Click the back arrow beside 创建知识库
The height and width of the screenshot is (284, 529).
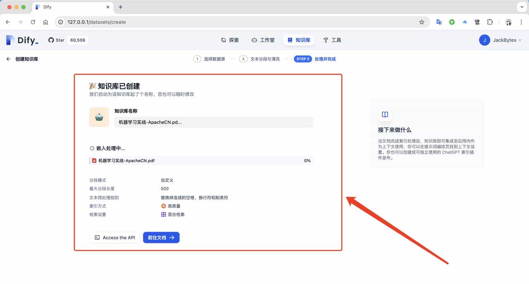pyautogui.click(x=8, y=59)
